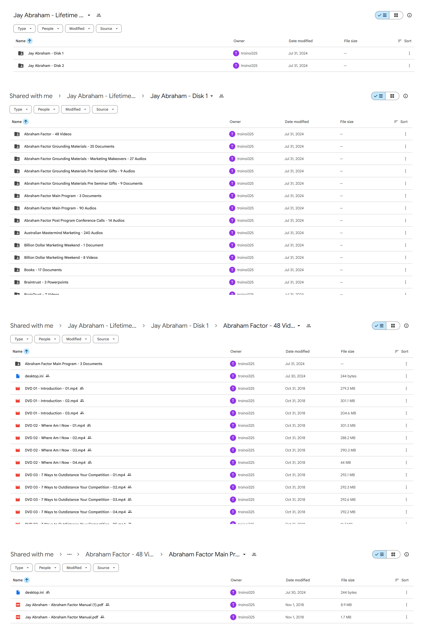Open Sort menu in Abraham Factor - 48 Vid panel
This screenshot has width=430, height=640.
[402, 351]
